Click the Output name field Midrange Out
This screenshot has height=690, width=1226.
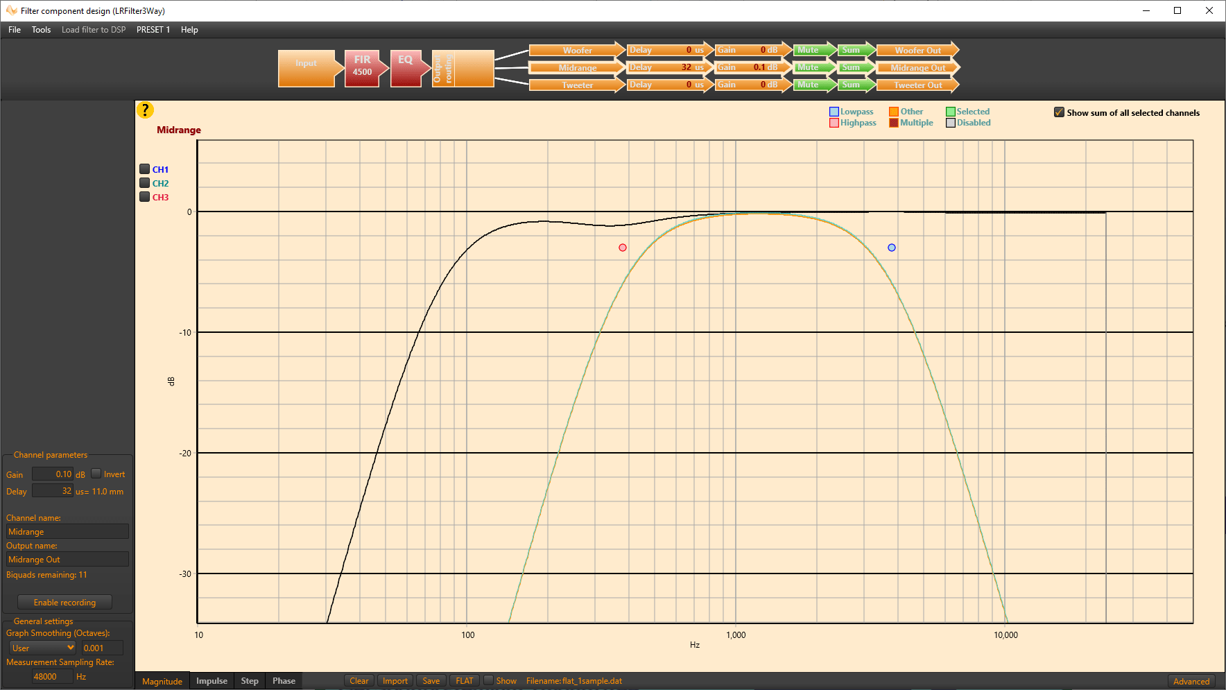click(67, 559)
